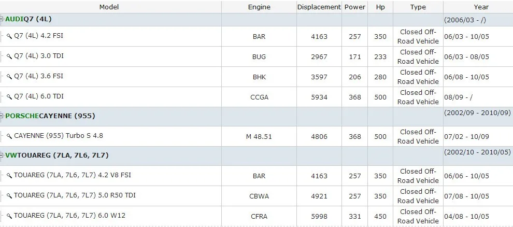
Task: Click magnifier icon beside TOUAREG 6.0 W12
Action: 9,216
